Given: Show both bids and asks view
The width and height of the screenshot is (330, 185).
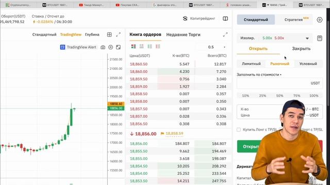Looking at the screenshot, I should [x=134, y=46].
